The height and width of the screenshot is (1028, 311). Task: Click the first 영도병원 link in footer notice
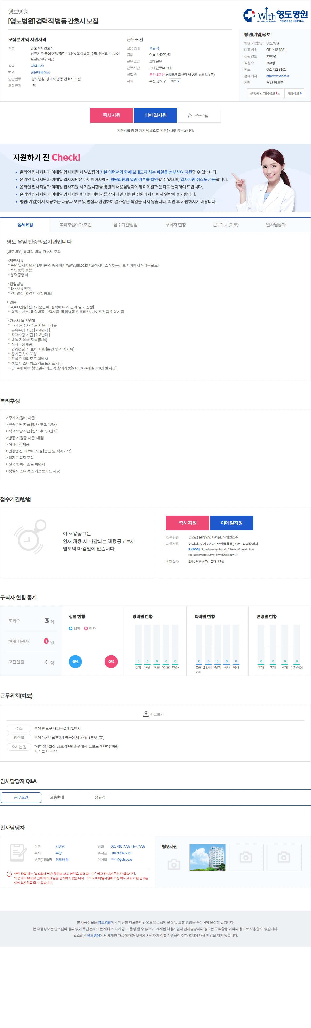click(x=104, y=922)
